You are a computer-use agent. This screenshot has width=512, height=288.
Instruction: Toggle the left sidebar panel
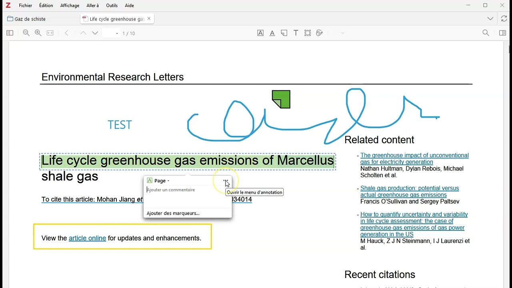click(10, 33)
